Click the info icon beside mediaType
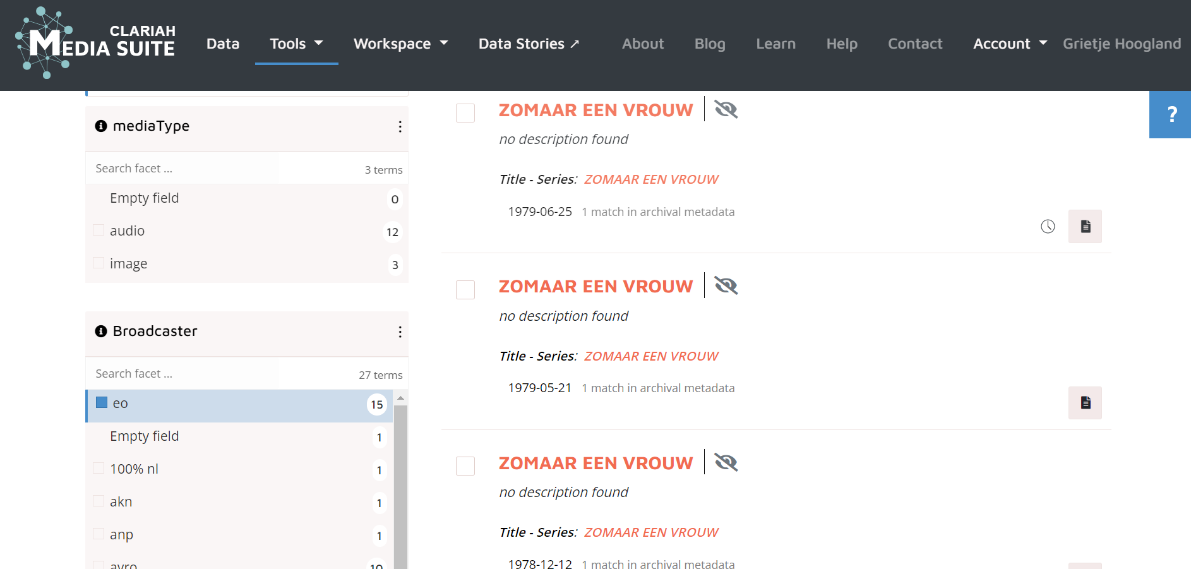This screenshot has width=1191, height=569. 100,126
